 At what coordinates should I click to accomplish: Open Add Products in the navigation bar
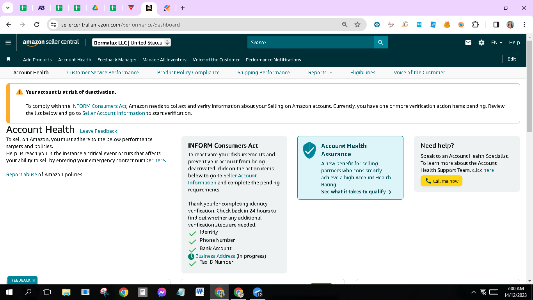pos(37,60)
